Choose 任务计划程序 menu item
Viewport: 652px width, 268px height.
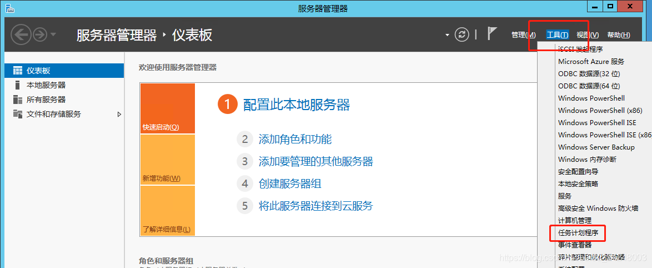point(578,233)
